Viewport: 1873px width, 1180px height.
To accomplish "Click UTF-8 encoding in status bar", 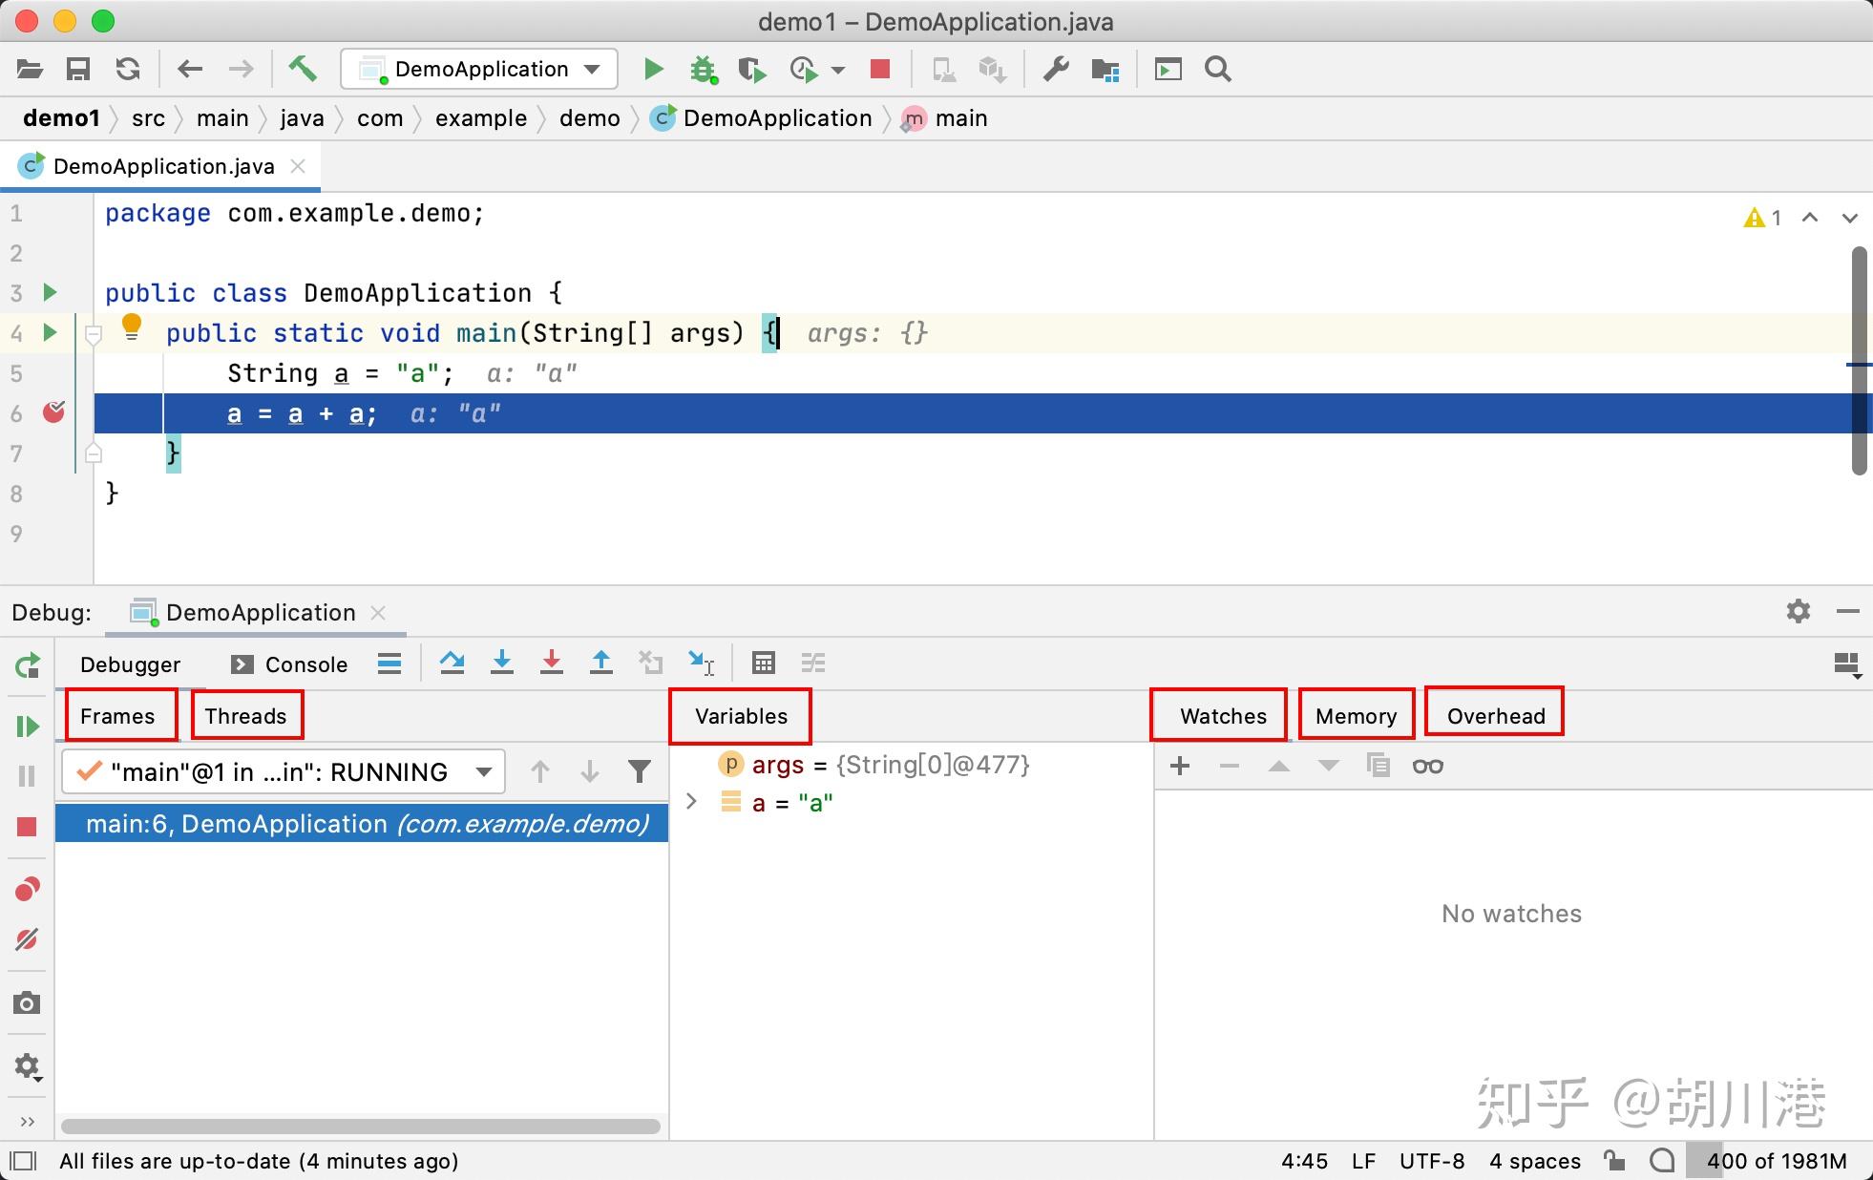I will point(1431,1161).
